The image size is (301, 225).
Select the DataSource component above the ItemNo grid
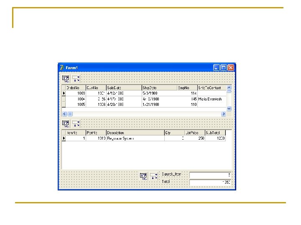(76, 124)
